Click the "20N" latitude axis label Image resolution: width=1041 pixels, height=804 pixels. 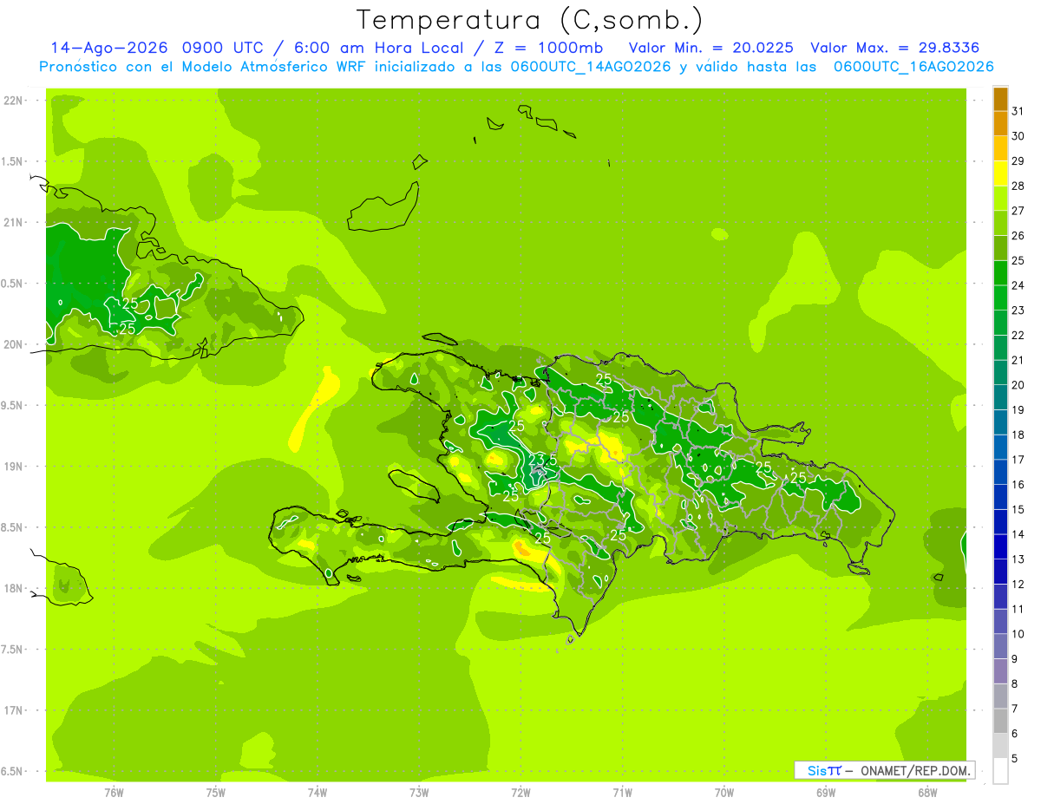(14, 344)
